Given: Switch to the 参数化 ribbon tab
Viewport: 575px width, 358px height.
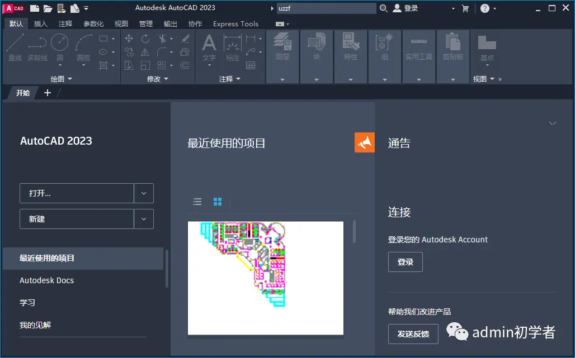Looking at the screenshot, I should pyautogui.click(x=93, y=24).
